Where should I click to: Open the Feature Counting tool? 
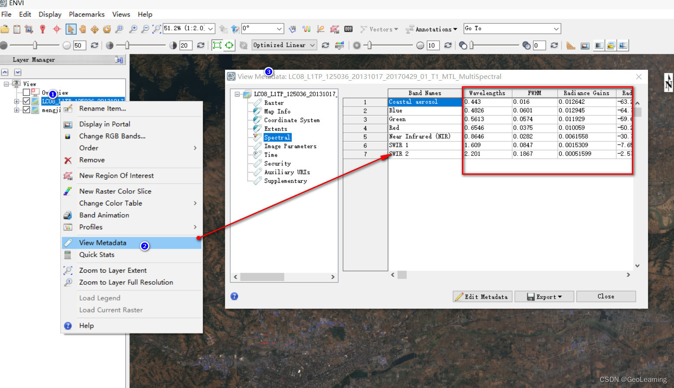pyautogui.click(x=348, y=29)
